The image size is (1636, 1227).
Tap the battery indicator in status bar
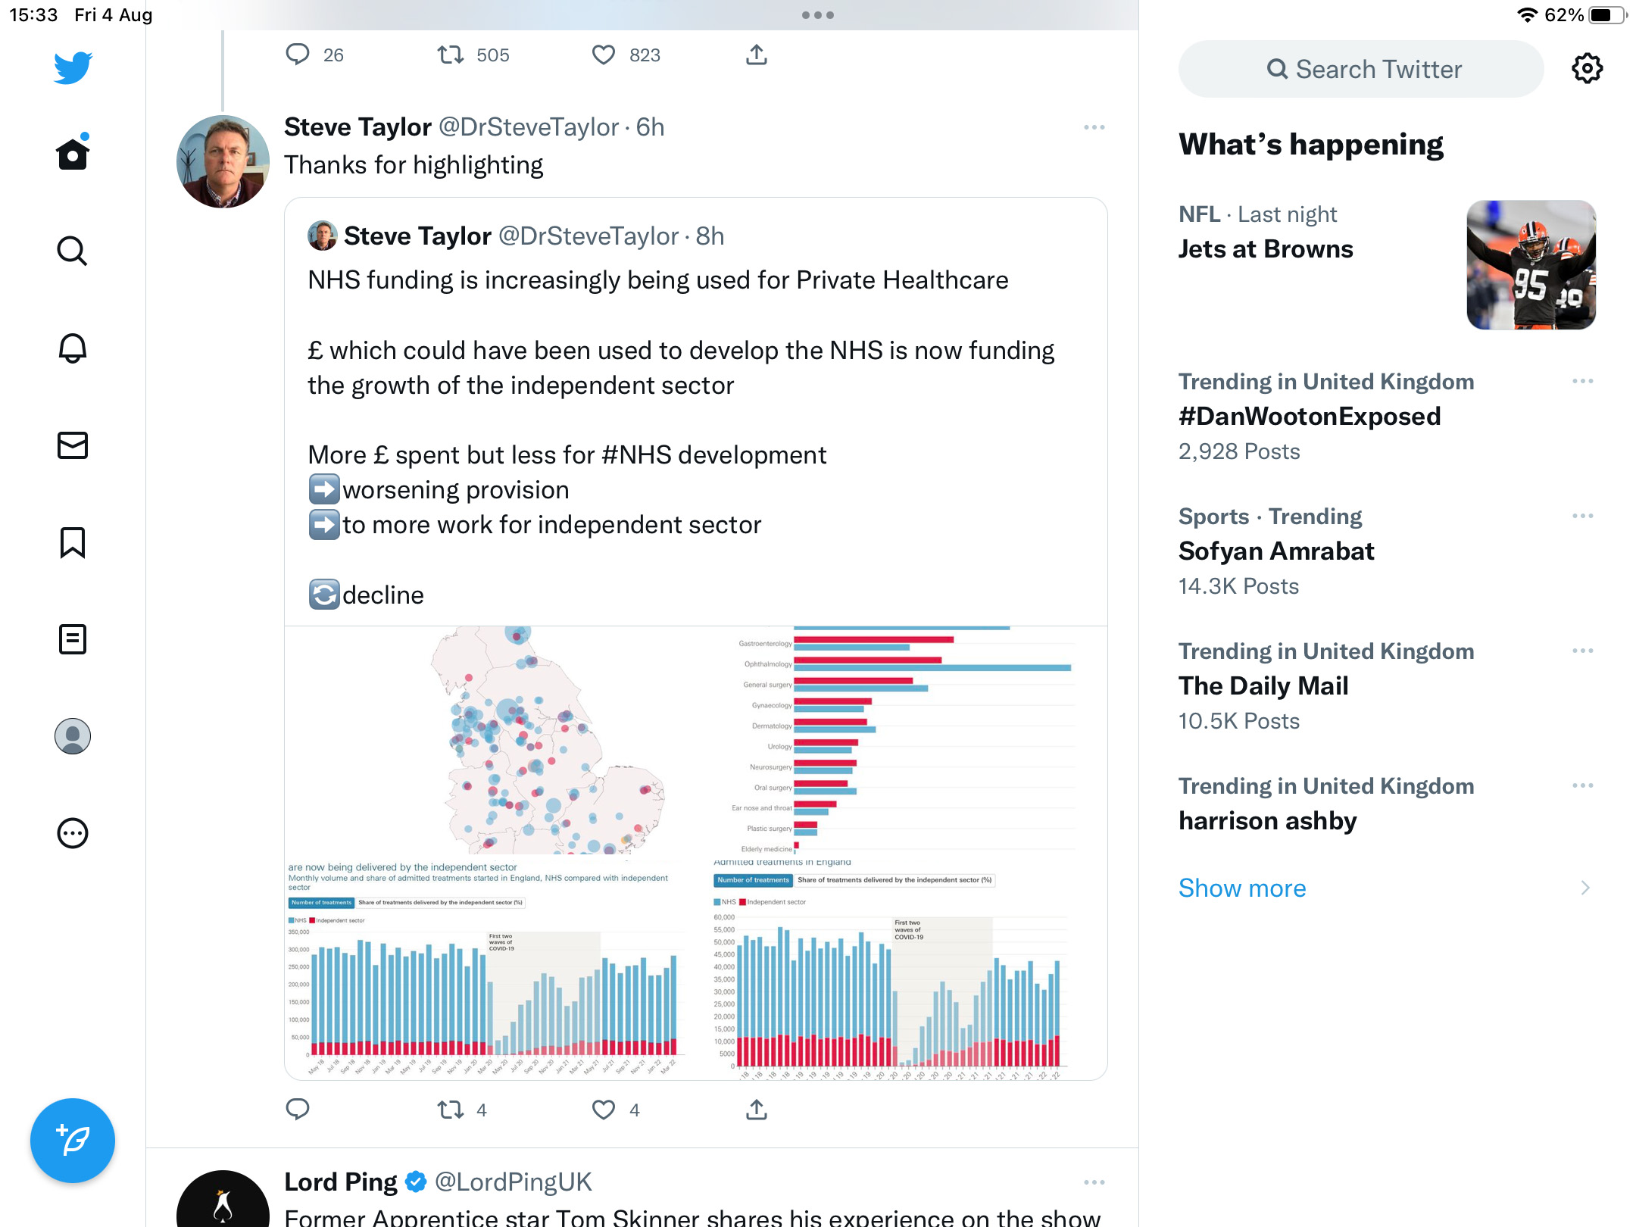[x=1607, y=15]
